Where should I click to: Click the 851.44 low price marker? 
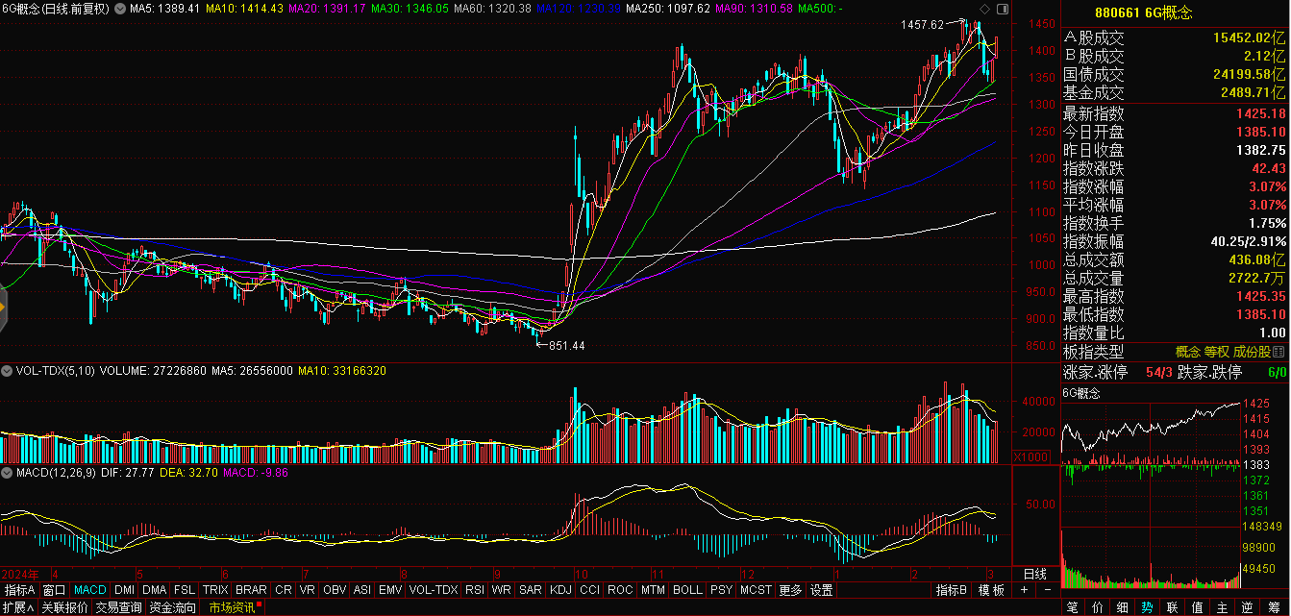566,344
